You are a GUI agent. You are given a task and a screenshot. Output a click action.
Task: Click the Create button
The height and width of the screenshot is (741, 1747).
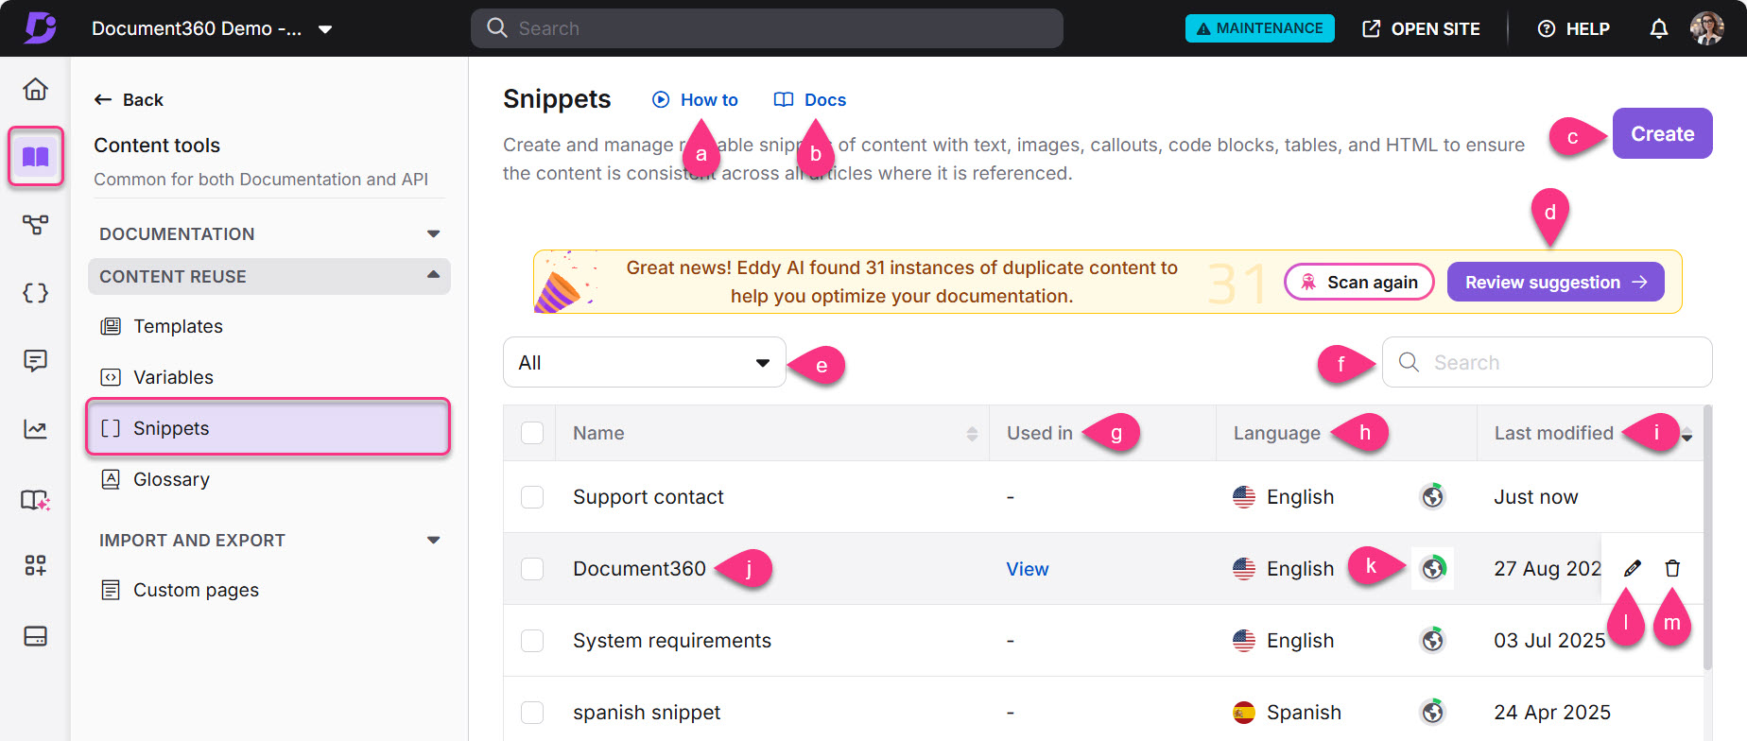tap(1661, 133)
